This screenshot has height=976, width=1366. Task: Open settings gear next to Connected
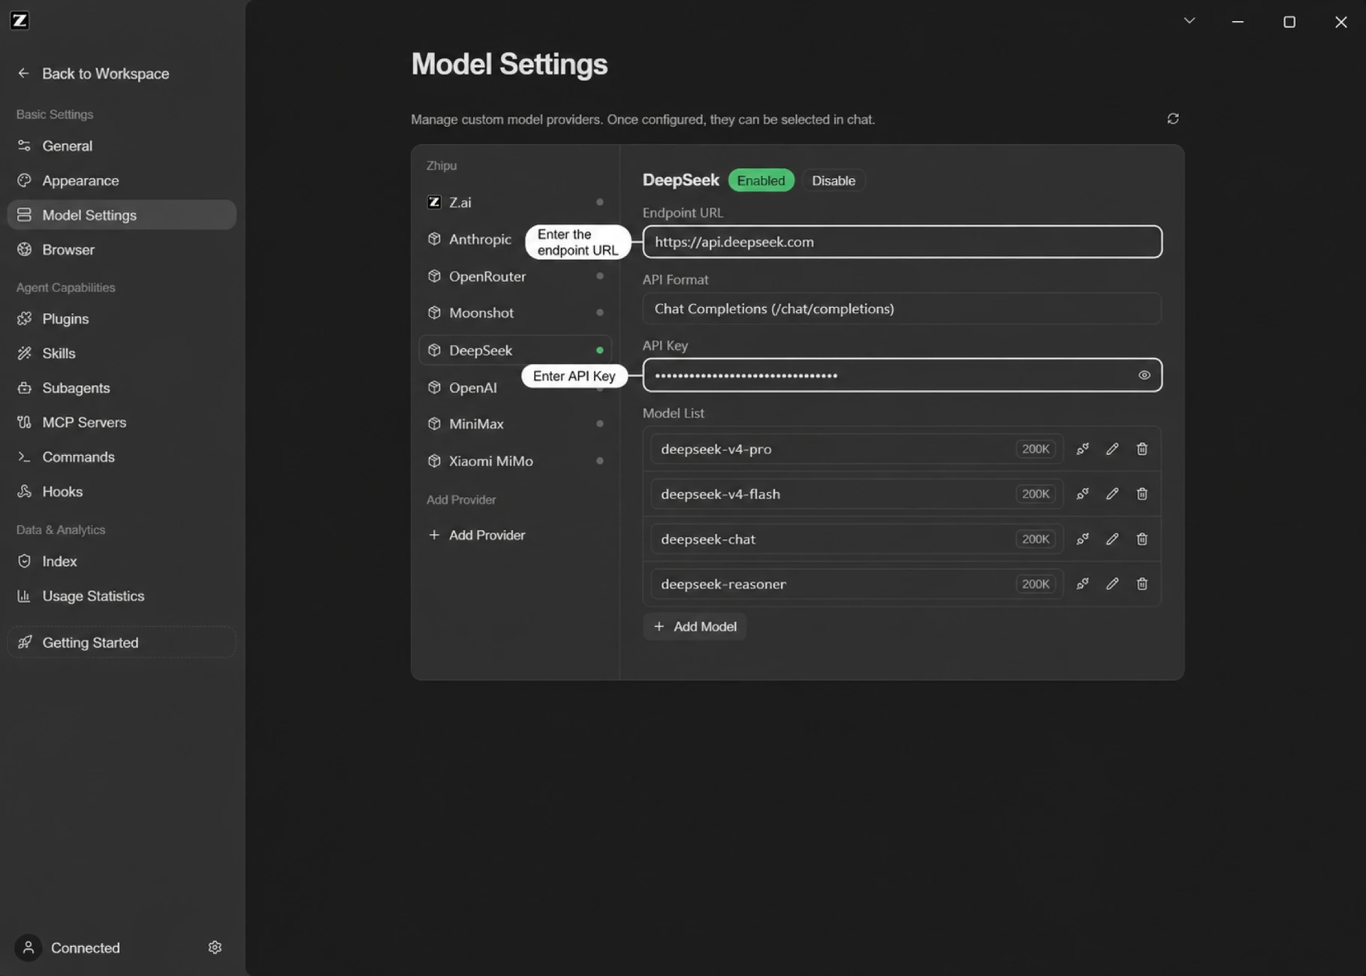coord(215,947)
